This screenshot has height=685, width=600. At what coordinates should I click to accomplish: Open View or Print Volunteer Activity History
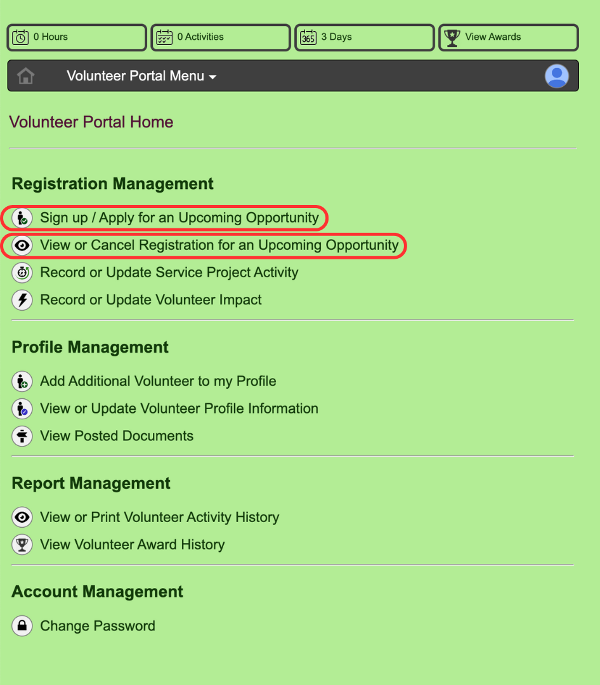tap(159, 518)
